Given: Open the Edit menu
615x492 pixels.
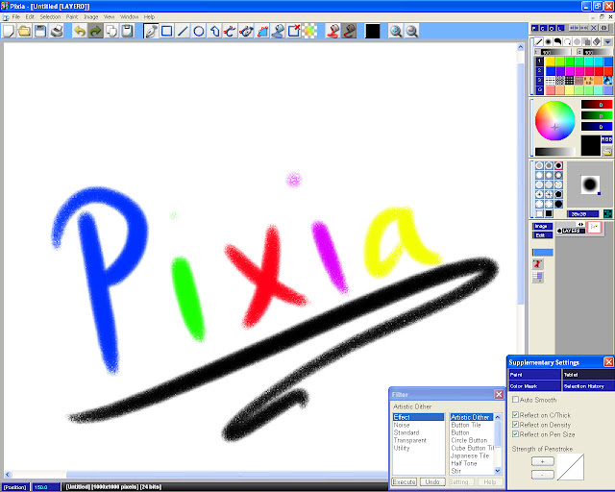Looking at the screenshot, I should 30,17.
